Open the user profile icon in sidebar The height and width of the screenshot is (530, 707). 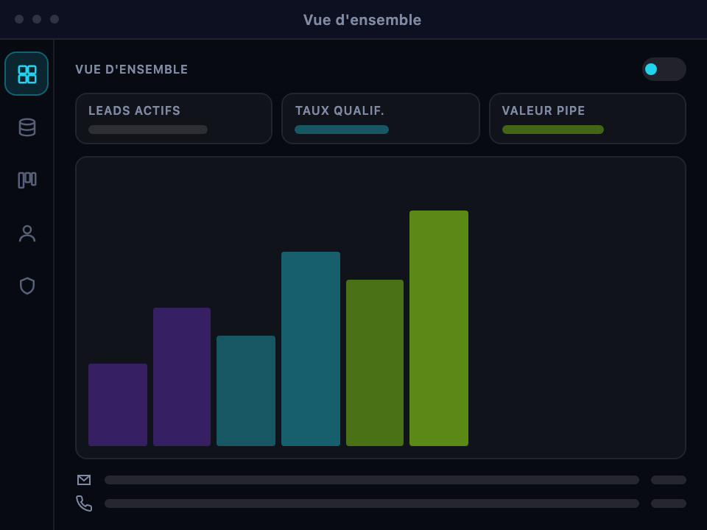(x=27, y=233)
